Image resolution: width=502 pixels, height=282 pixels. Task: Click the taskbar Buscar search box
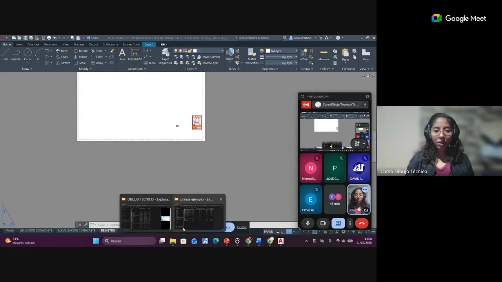[129, 241]
